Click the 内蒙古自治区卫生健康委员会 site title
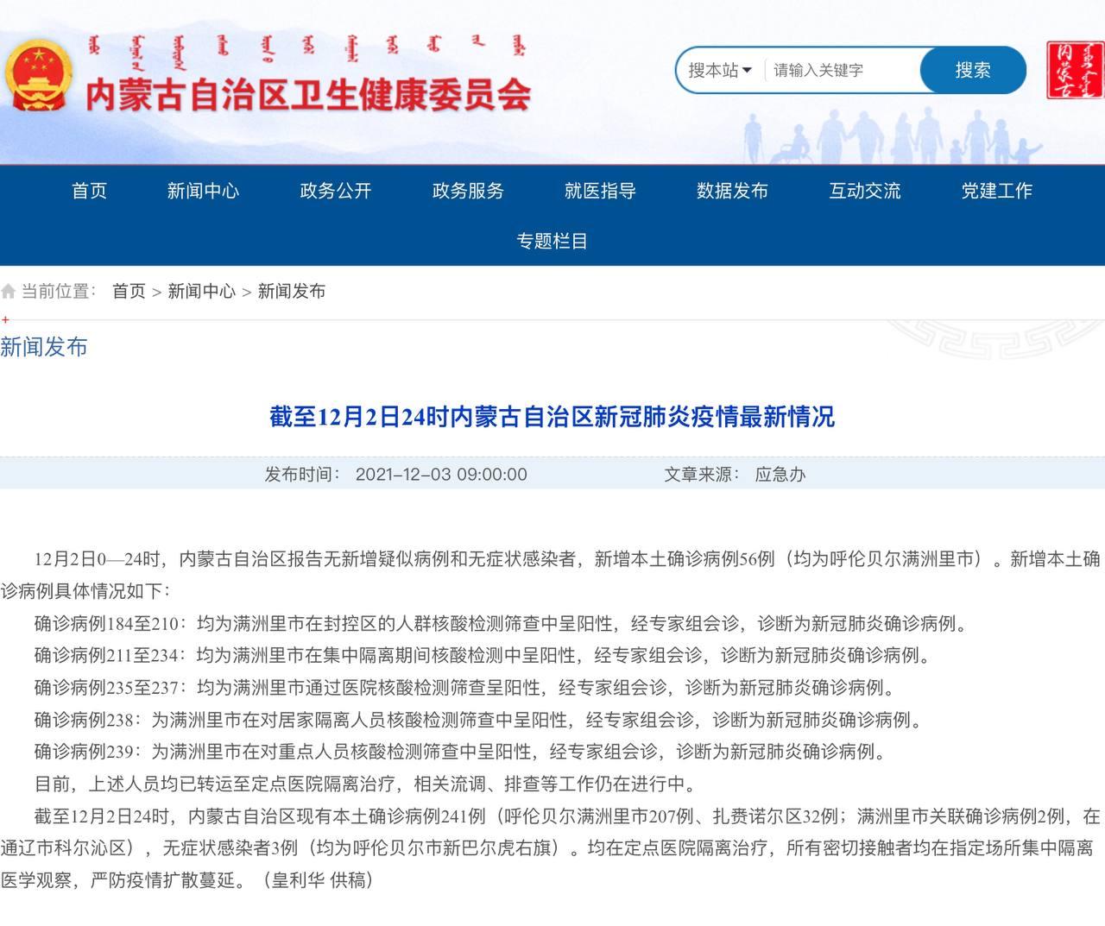 (307, 95)
